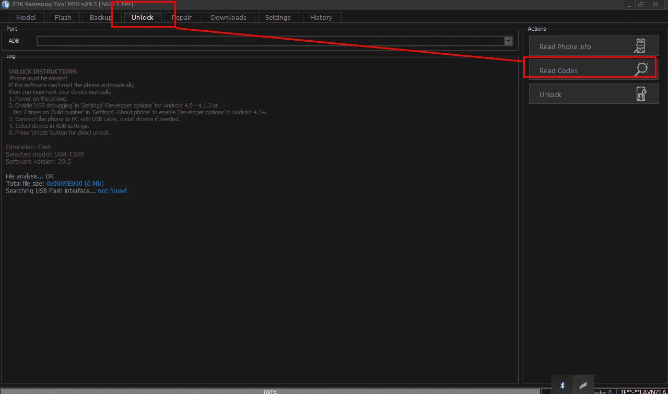
Task: Open the Repair tab
Action: (183, 17)
